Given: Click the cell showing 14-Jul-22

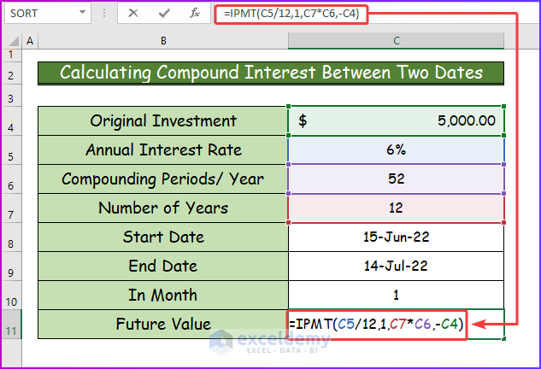Looking at the screenshot, I should coord(396,266).
